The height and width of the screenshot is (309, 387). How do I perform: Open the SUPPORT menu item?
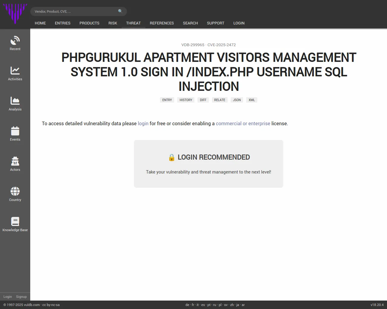click(x=216, y=23)
